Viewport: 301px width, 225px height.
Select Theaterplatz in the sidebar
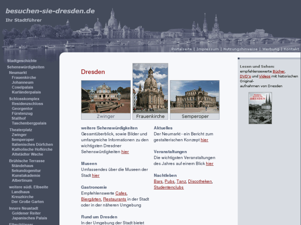click(21, 130)
